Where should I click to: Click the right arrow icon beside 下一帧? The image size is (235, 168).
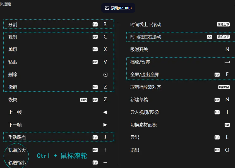(x=105, y=125)
